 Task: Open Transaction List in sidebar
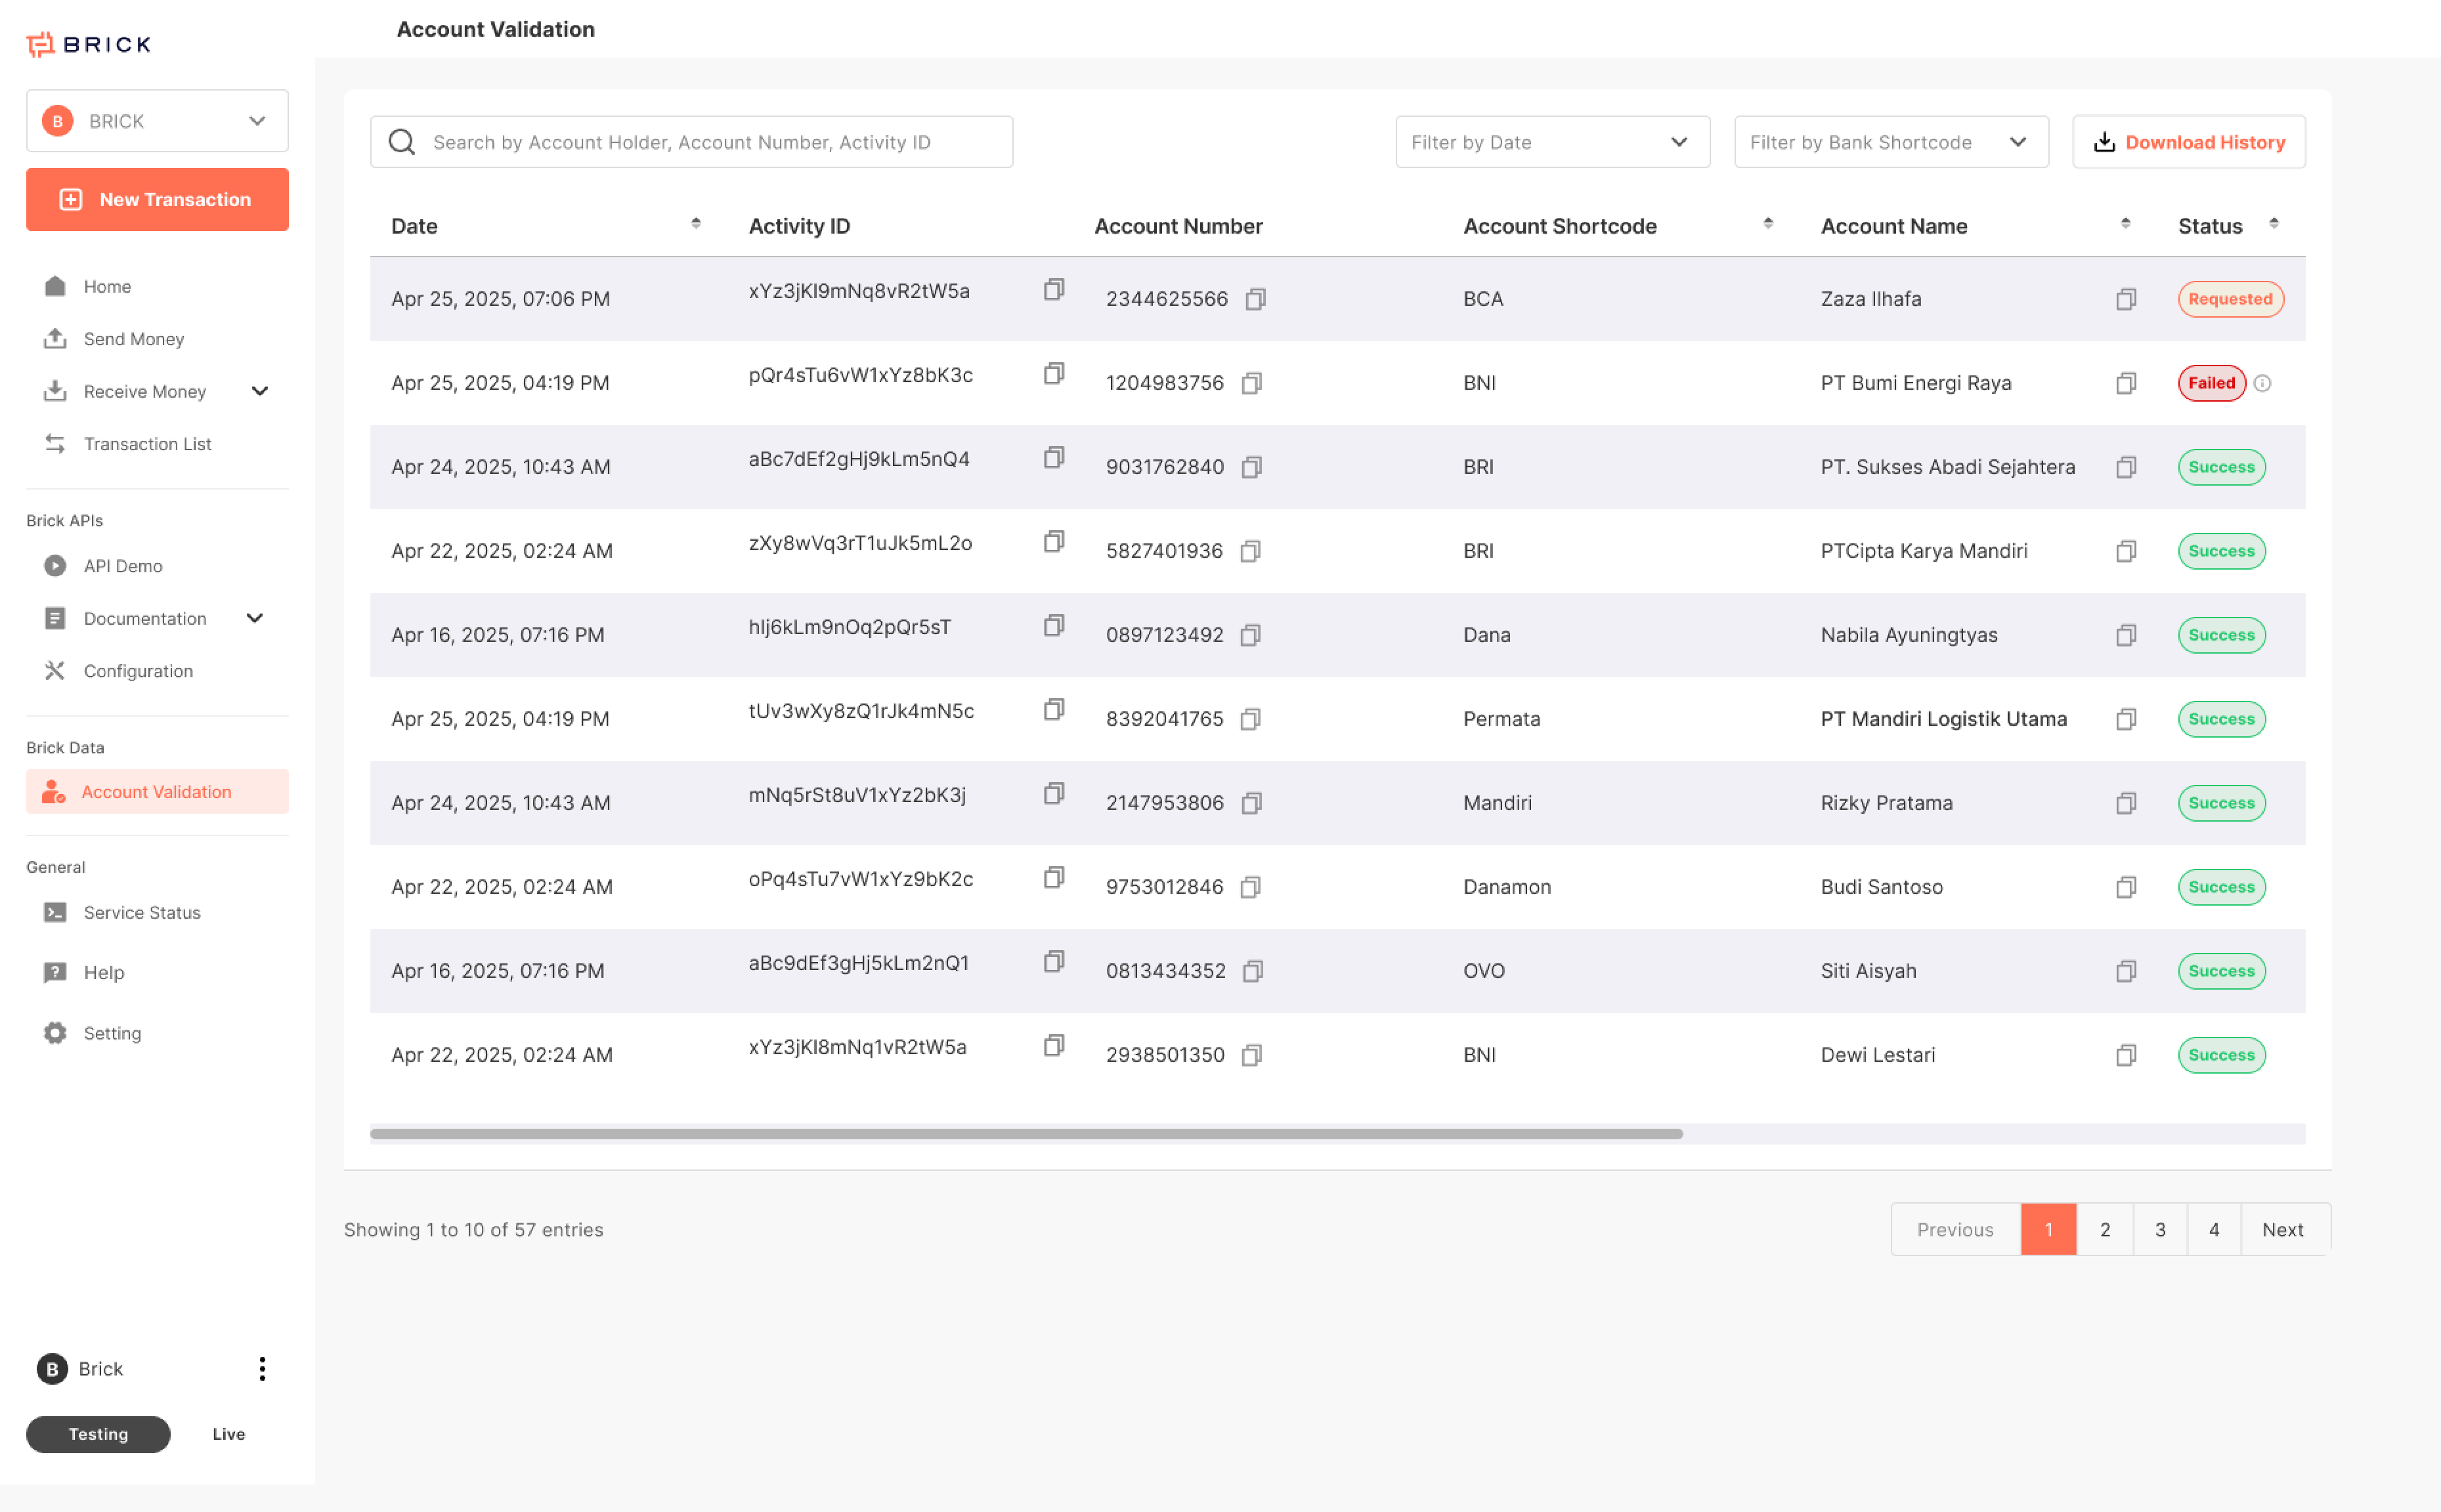click(147, 444)
